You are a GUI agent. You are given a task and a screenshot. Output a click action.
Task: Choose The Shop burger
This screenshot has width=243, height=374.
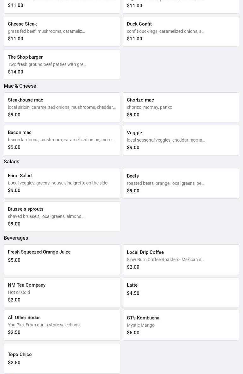point(62,64)
